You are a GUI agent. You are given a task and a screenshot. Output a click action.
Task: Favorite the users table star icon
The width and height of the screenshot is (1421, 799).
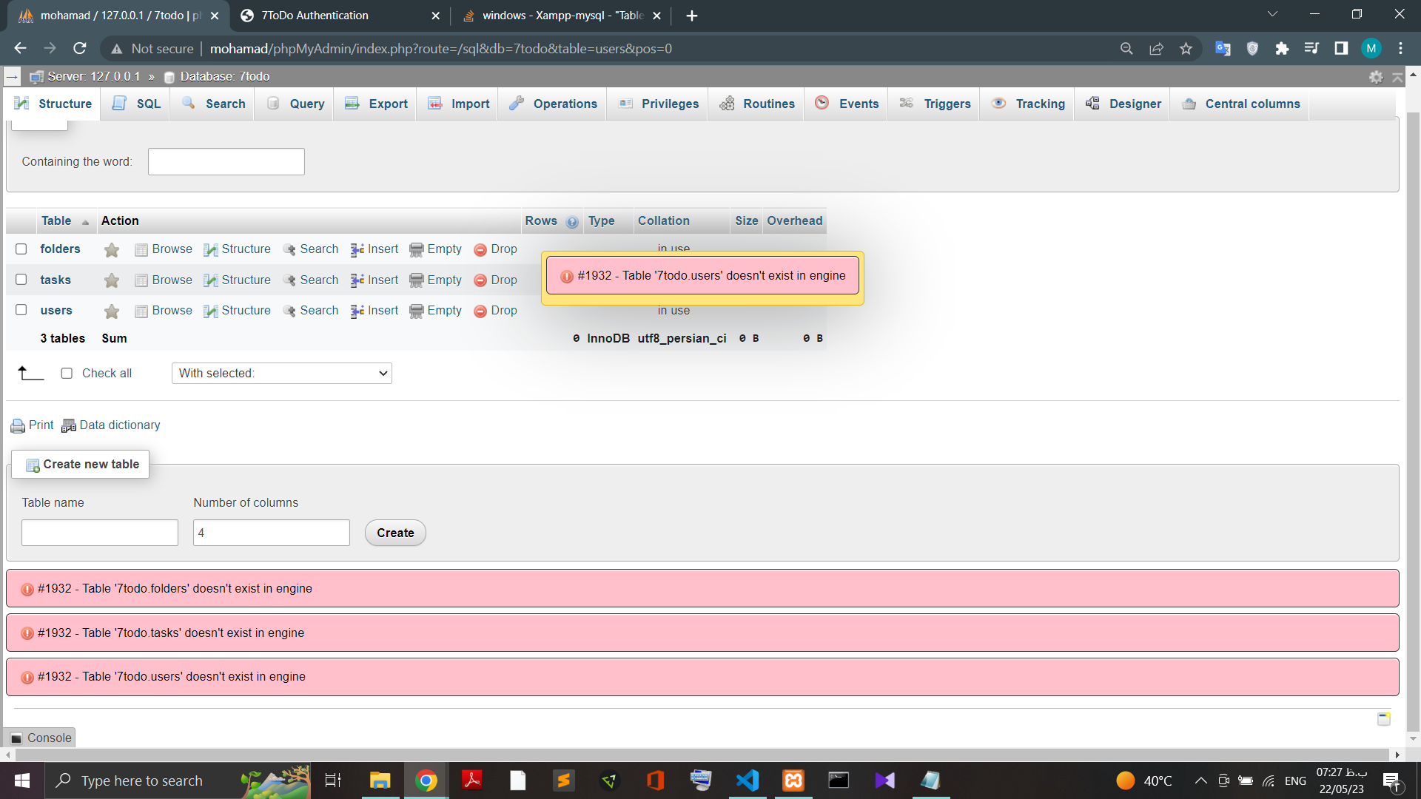pos(112,311)
